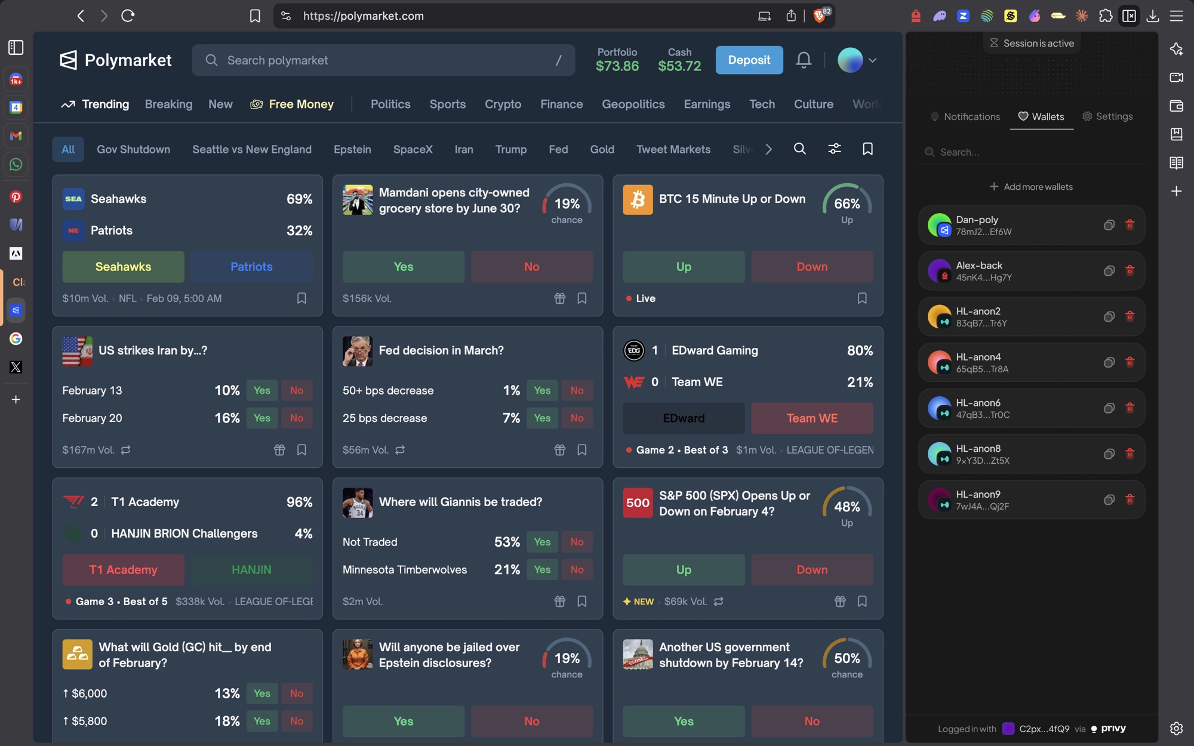Click gift icon on S&P 500 card
1194x746 pixels.
840,601
